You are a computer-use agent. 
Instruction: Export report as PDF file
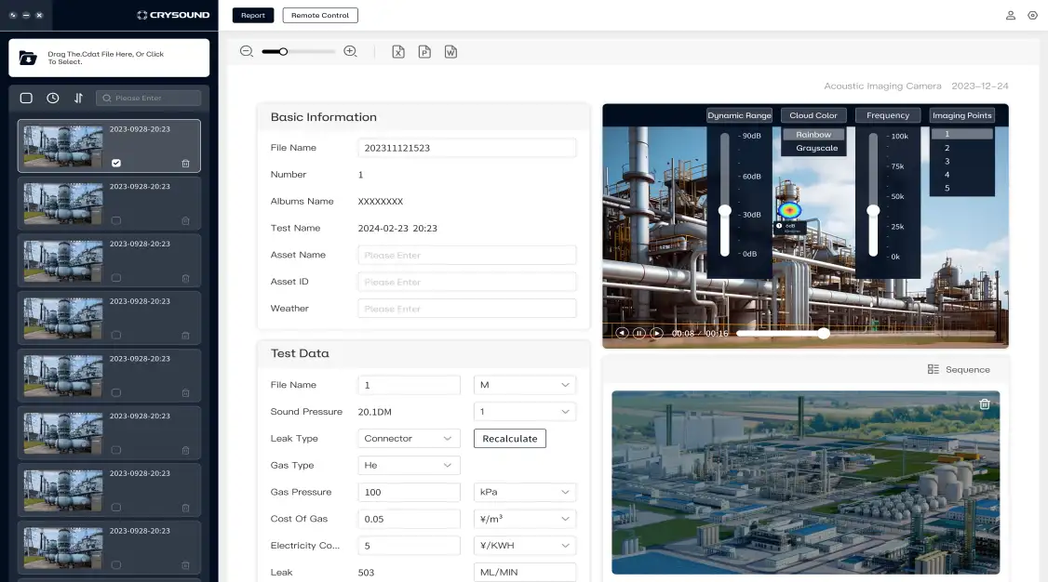coord(424,52)
